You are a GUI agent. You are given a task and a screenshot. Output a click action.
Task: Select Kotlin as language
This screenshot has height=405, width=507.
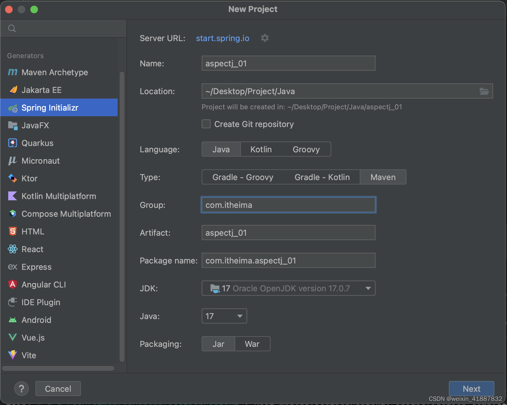click(x=261, y=149)
